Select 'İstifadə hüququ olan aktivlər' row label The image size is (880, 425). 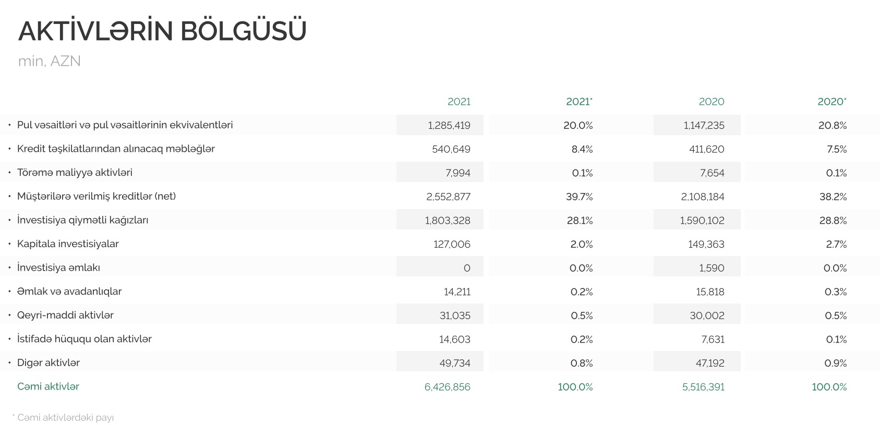pos(85,339)
